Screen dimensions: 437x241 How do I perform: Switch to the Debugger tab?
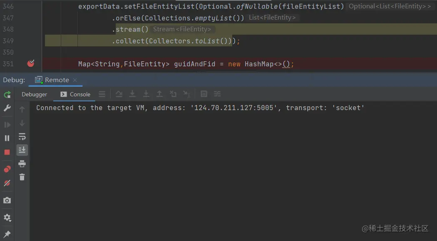click(x=34, y=94)
